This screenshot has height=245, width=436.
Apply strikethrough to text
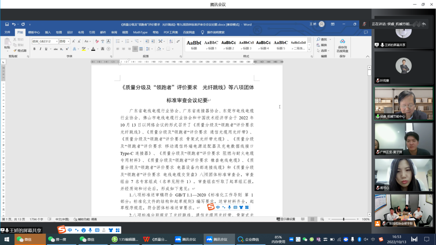coord(56,49)
